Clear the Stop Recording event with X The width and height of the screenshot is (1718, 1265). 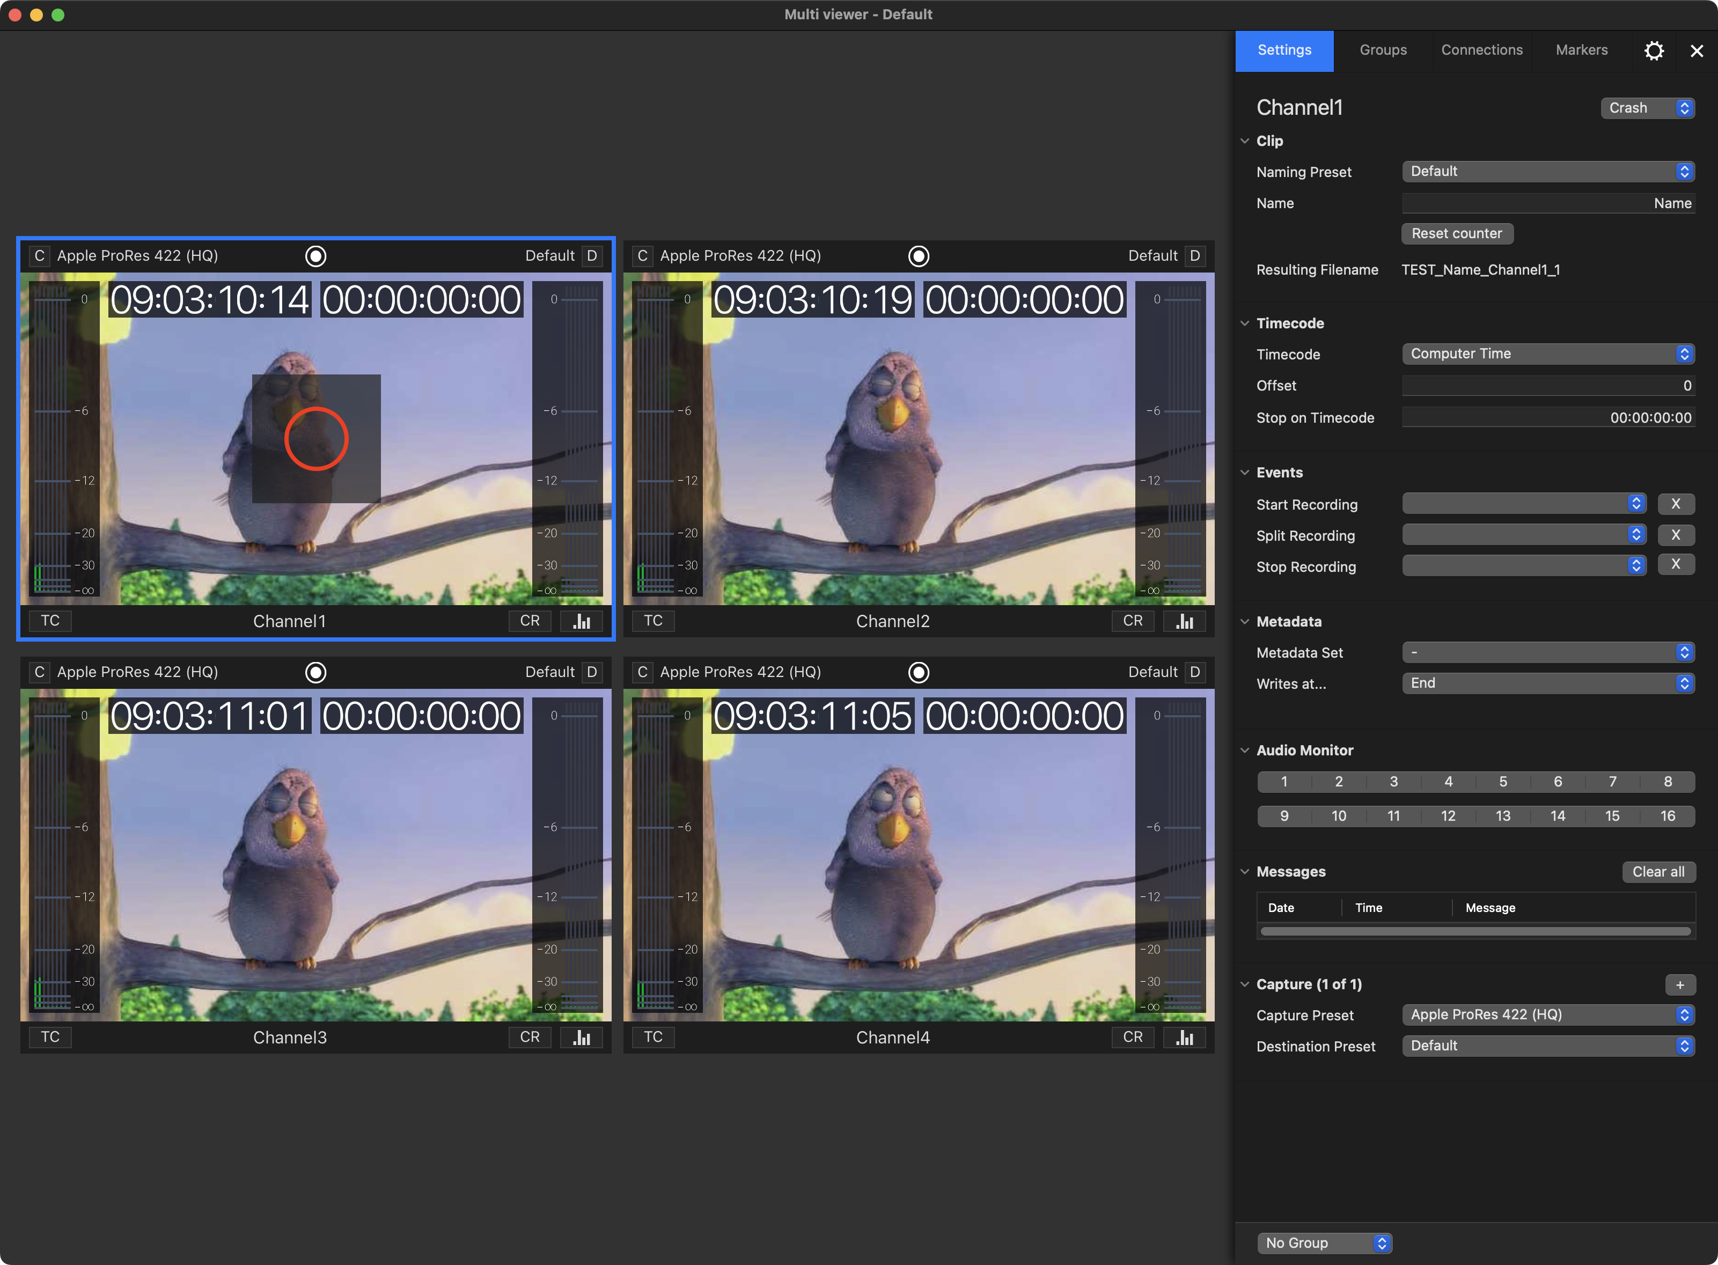pos(1676,565)
